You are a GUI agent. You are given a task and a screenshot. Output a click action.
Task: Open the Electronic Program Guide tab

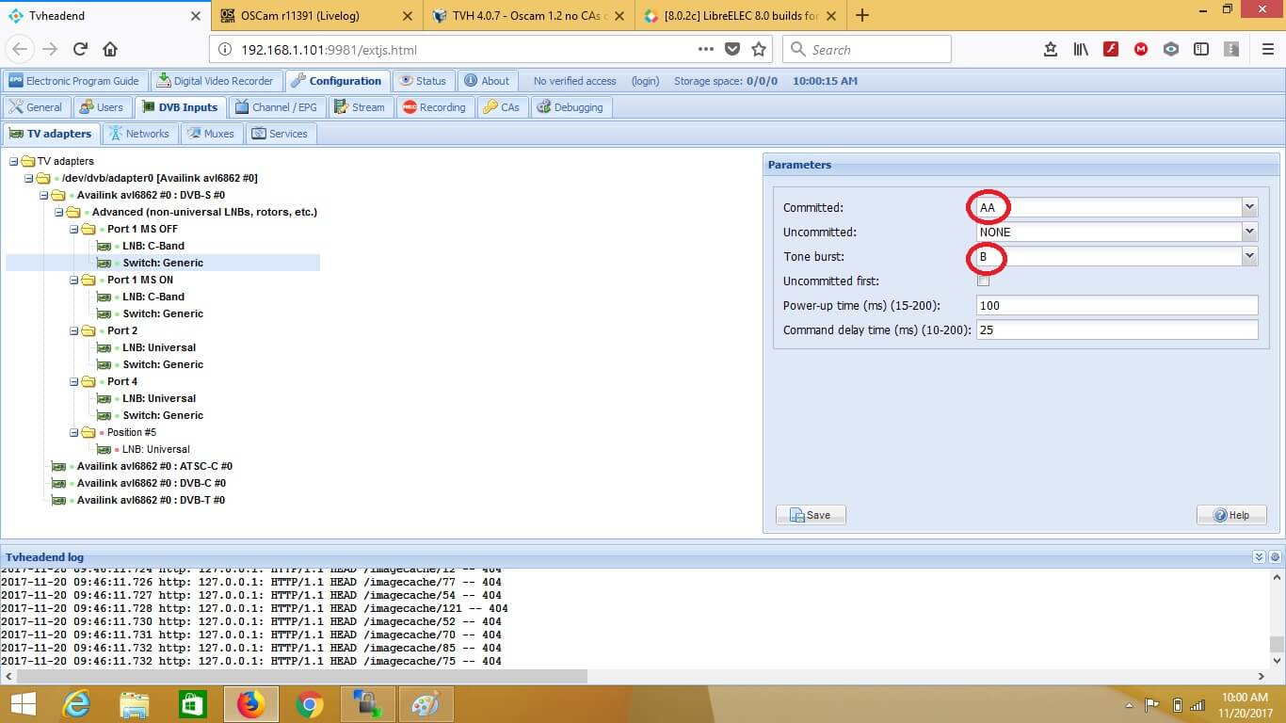tap(73, 81)
